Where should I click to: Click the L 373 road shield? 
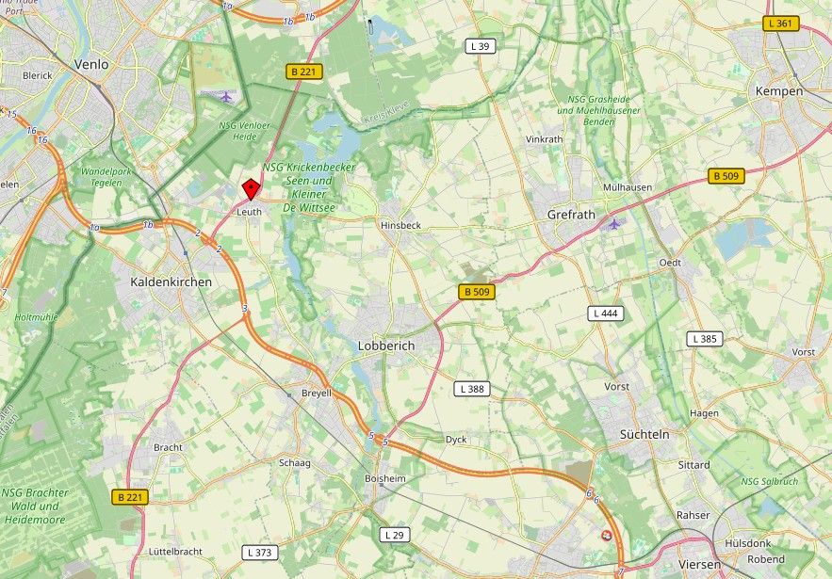coord(260,553)
